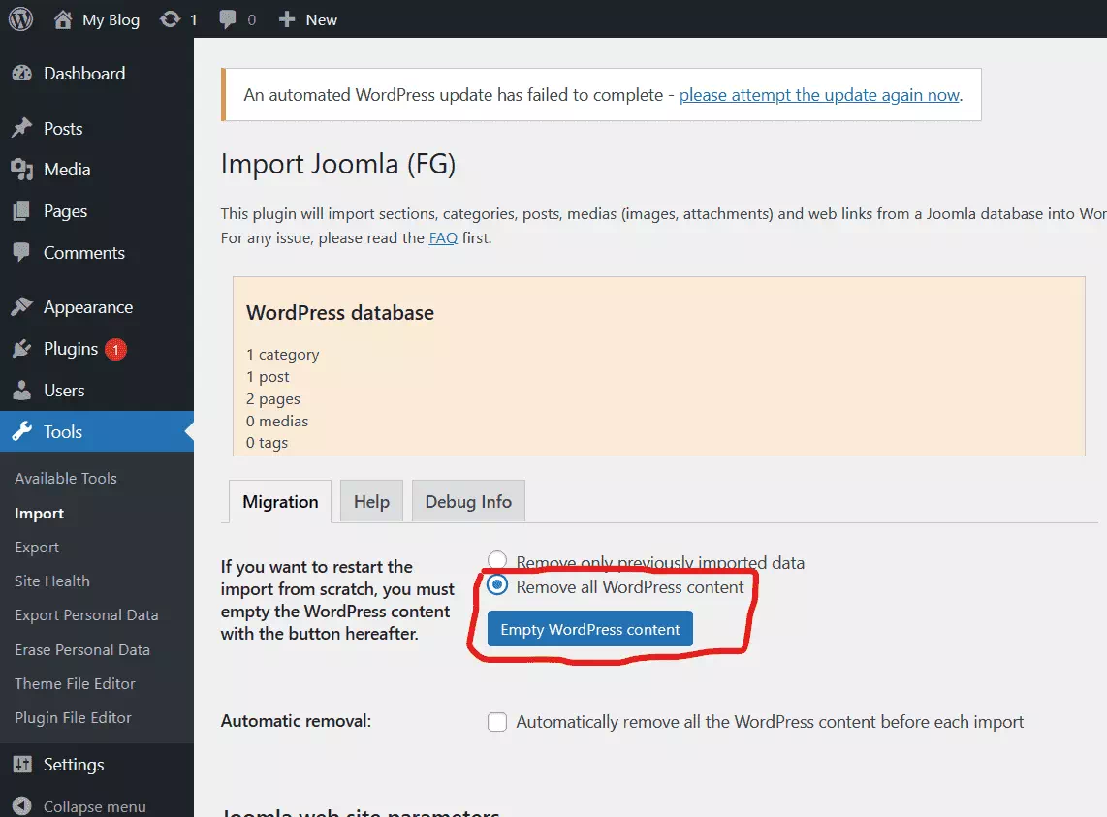The image size is (1107, 817).
Task: Click the Posts pushpin icon
Action: (22, 128)
